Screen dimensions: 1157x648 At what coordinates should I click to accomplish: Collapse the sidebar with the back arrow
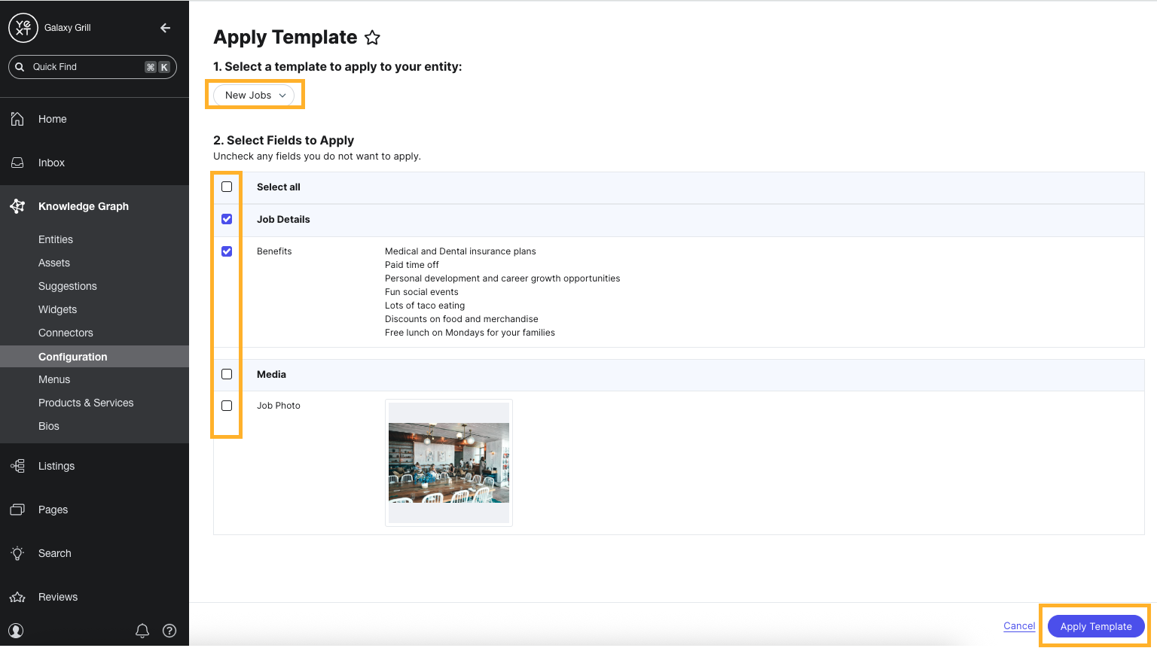coord(165,27)
